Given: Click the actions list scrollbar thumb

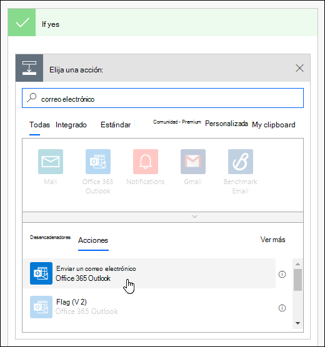Looking at the screenshot, I should (297, 280).
